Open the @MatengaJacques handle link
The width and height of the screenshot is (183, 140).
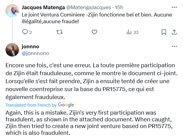pyautogui.click(x=88, y=7)
